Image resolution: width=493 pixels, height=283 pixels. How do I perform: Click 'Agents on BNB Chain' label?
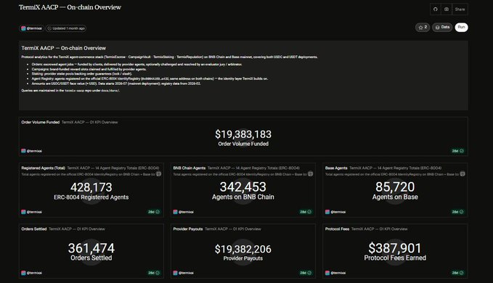(x=243, y=197)
